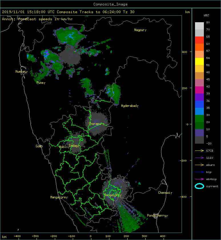Click the Gadag city label

[73, 146]
